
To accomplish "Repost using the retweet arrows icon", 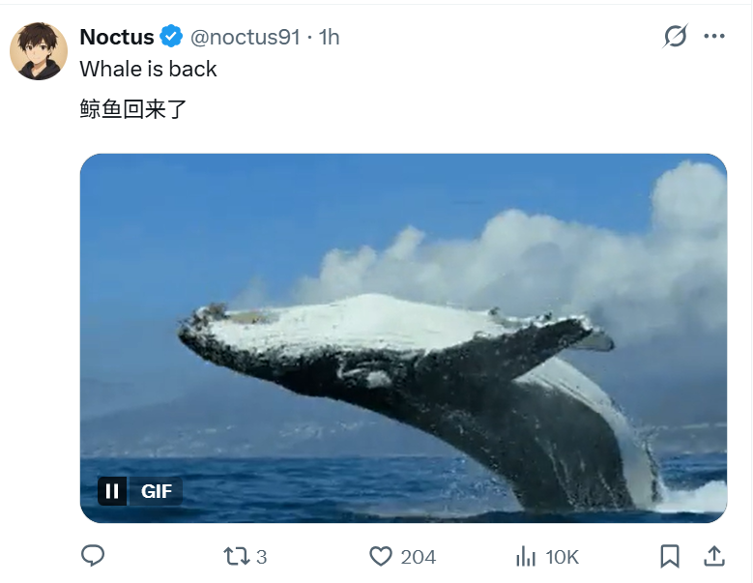I will pos(237,557).
